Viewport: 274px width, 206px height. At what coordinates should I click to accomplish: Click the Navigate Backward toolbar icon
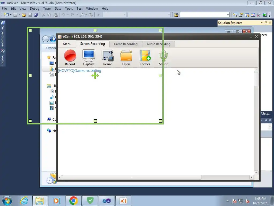[82, 15]
